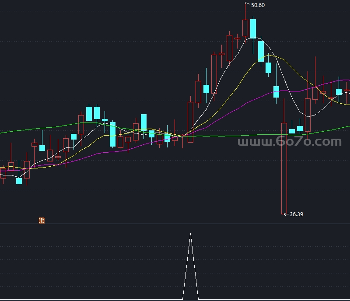Click the 50.60 high price label
The height and width of the screenshot is (301, 350).
258,5
